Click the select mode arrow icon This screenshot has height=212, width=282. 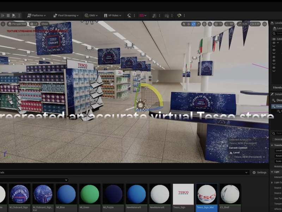click(184, 24)
